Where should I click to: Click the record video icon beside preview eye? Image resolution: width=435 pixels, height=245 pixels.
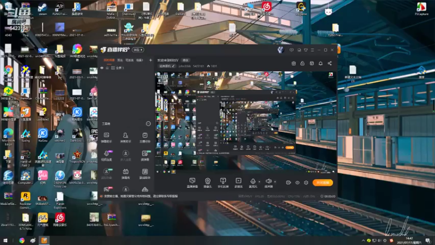289,182
